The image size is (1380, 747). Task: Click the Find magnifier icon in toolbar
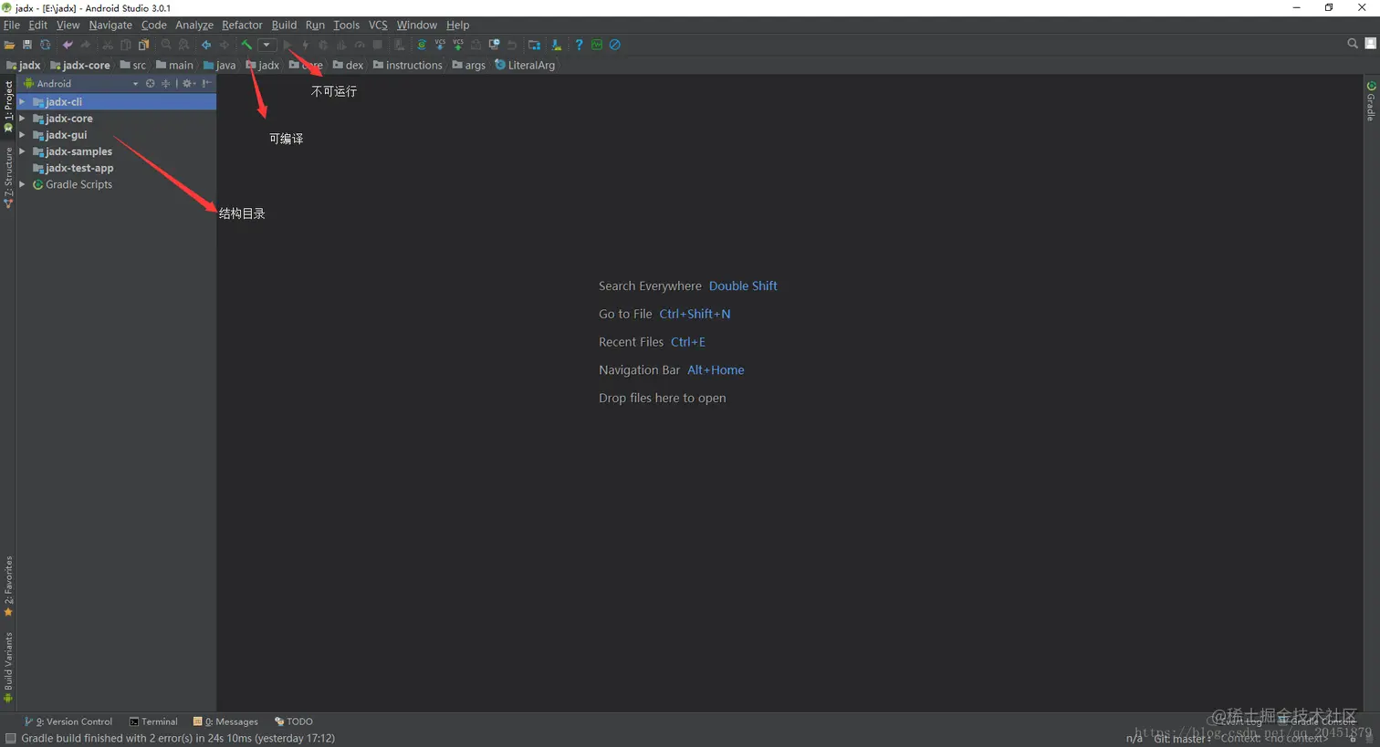(166, 45)
